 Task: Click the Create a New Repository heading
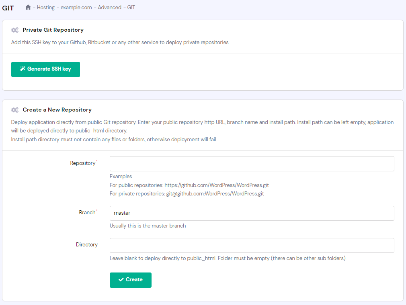pos(57,110)
